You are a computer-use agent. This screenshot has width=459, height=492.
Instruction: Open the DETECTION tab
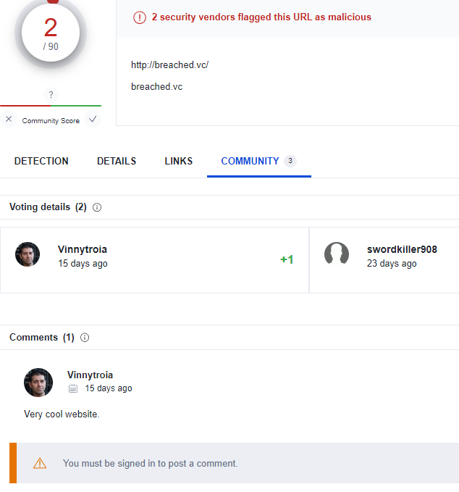pyautogui.click(x=41, y=161)
